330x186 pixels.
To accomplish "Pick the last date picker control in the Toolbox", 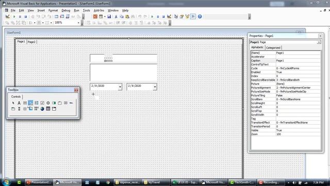I will (x=54, y=109).
